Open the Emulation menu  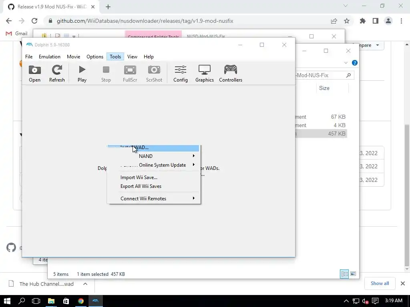(49, 57)
